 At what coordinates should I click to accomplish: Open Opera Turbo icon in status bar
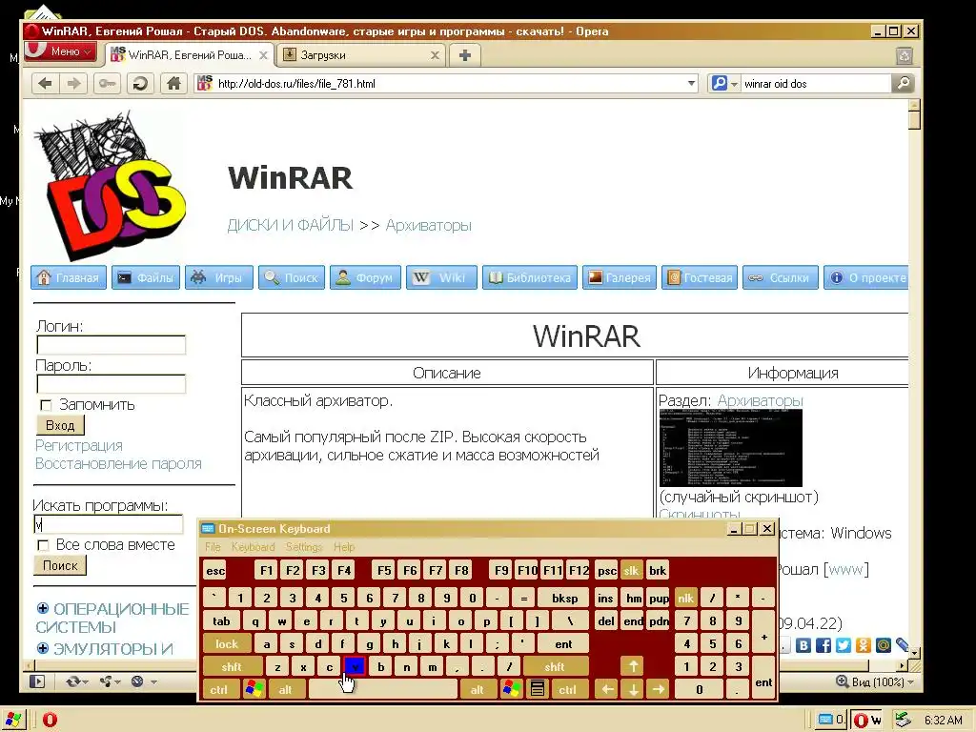[x=137, y=681]
